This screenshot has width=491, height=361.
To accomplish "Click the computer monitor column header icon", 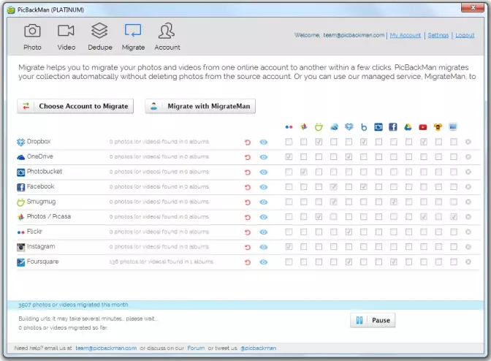I will click(x=453, y=126).
